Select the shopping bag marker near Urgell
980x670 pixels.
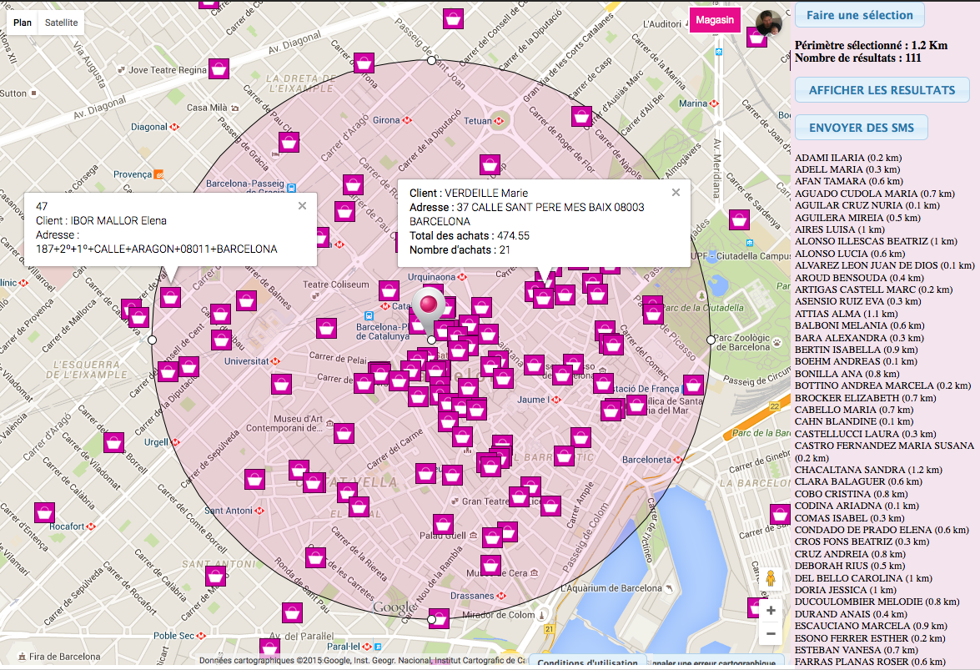pos(113,442)
